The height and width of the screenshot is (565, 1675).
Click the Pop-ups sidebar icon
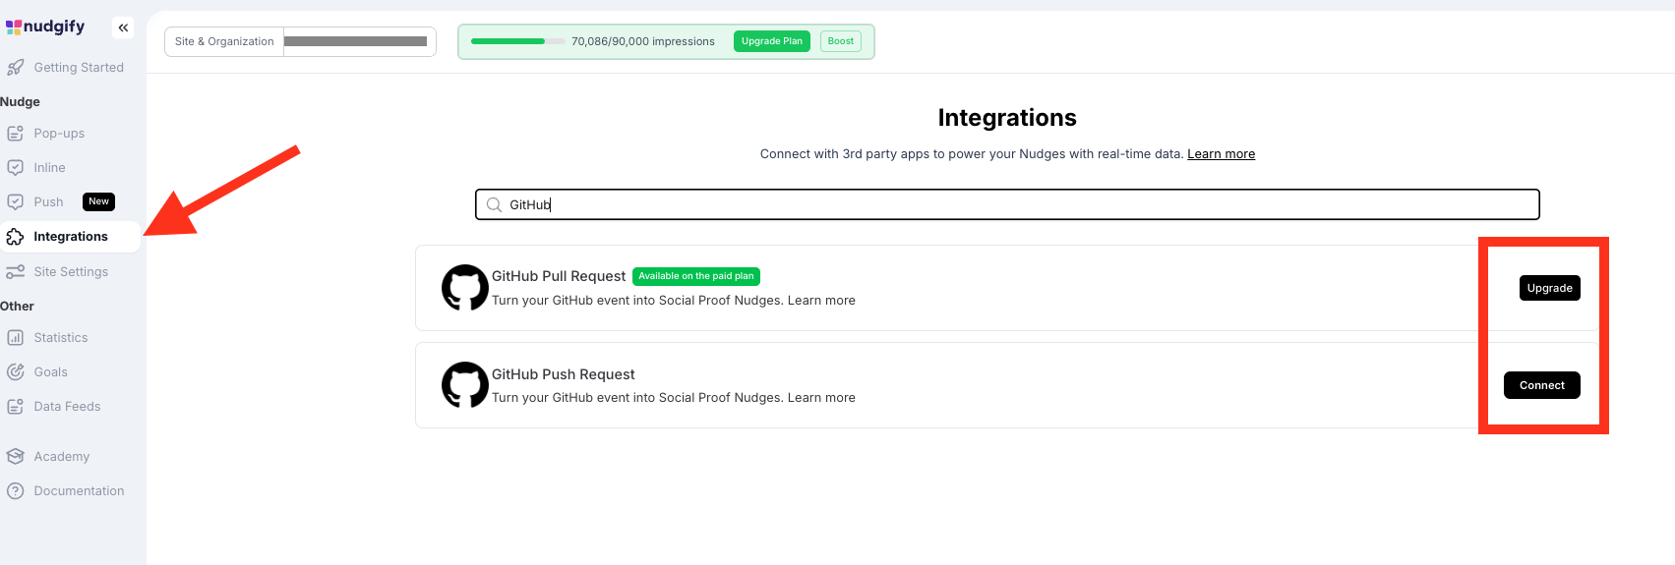click(x=15, y=133)
